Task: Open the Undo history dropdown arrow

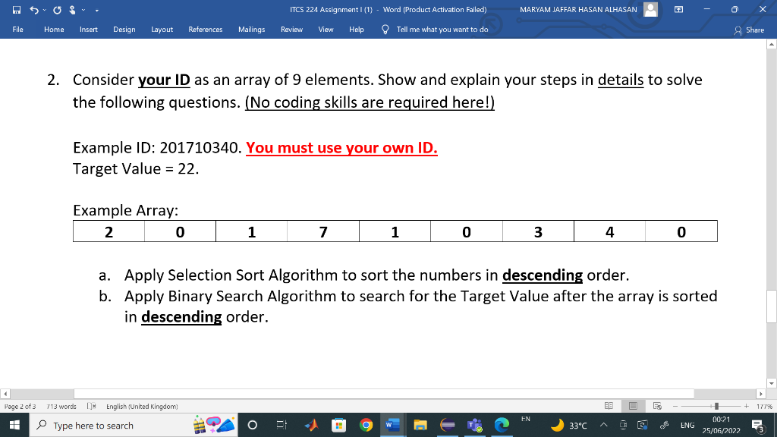Action: point(44,9)
